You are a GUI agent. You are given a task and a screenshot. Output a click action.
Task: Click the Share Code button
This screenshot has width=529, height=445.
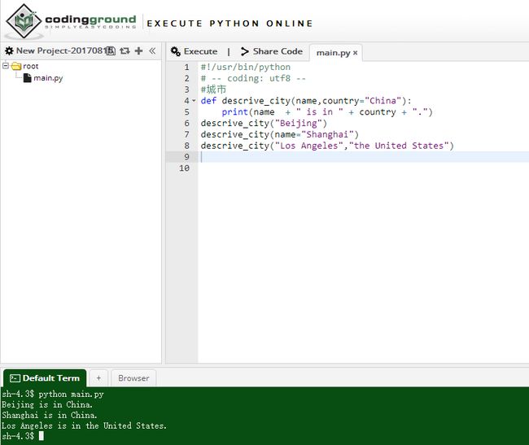[272, 51]
